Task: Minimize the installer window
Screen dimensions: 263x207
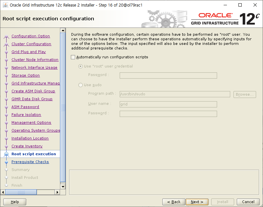Action: tap(225, 5)
